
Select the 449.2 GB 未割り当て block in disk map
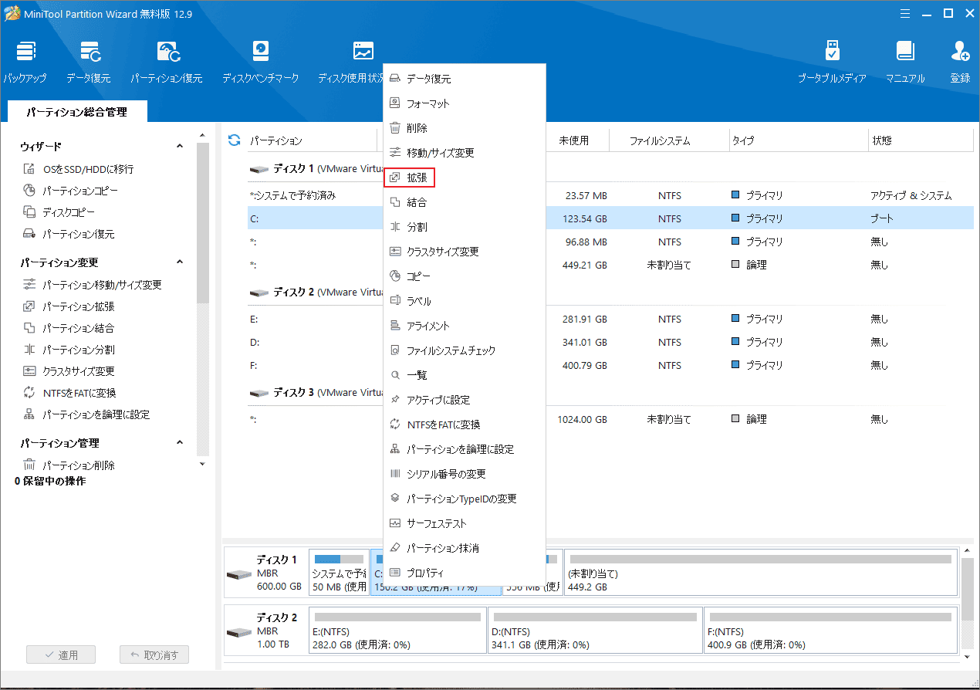(x=761, y=573)
